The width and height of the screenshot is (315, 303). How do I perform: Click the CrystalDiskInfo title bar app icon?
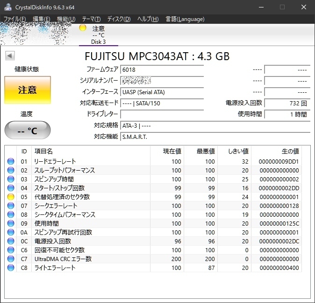pos(8,7)
